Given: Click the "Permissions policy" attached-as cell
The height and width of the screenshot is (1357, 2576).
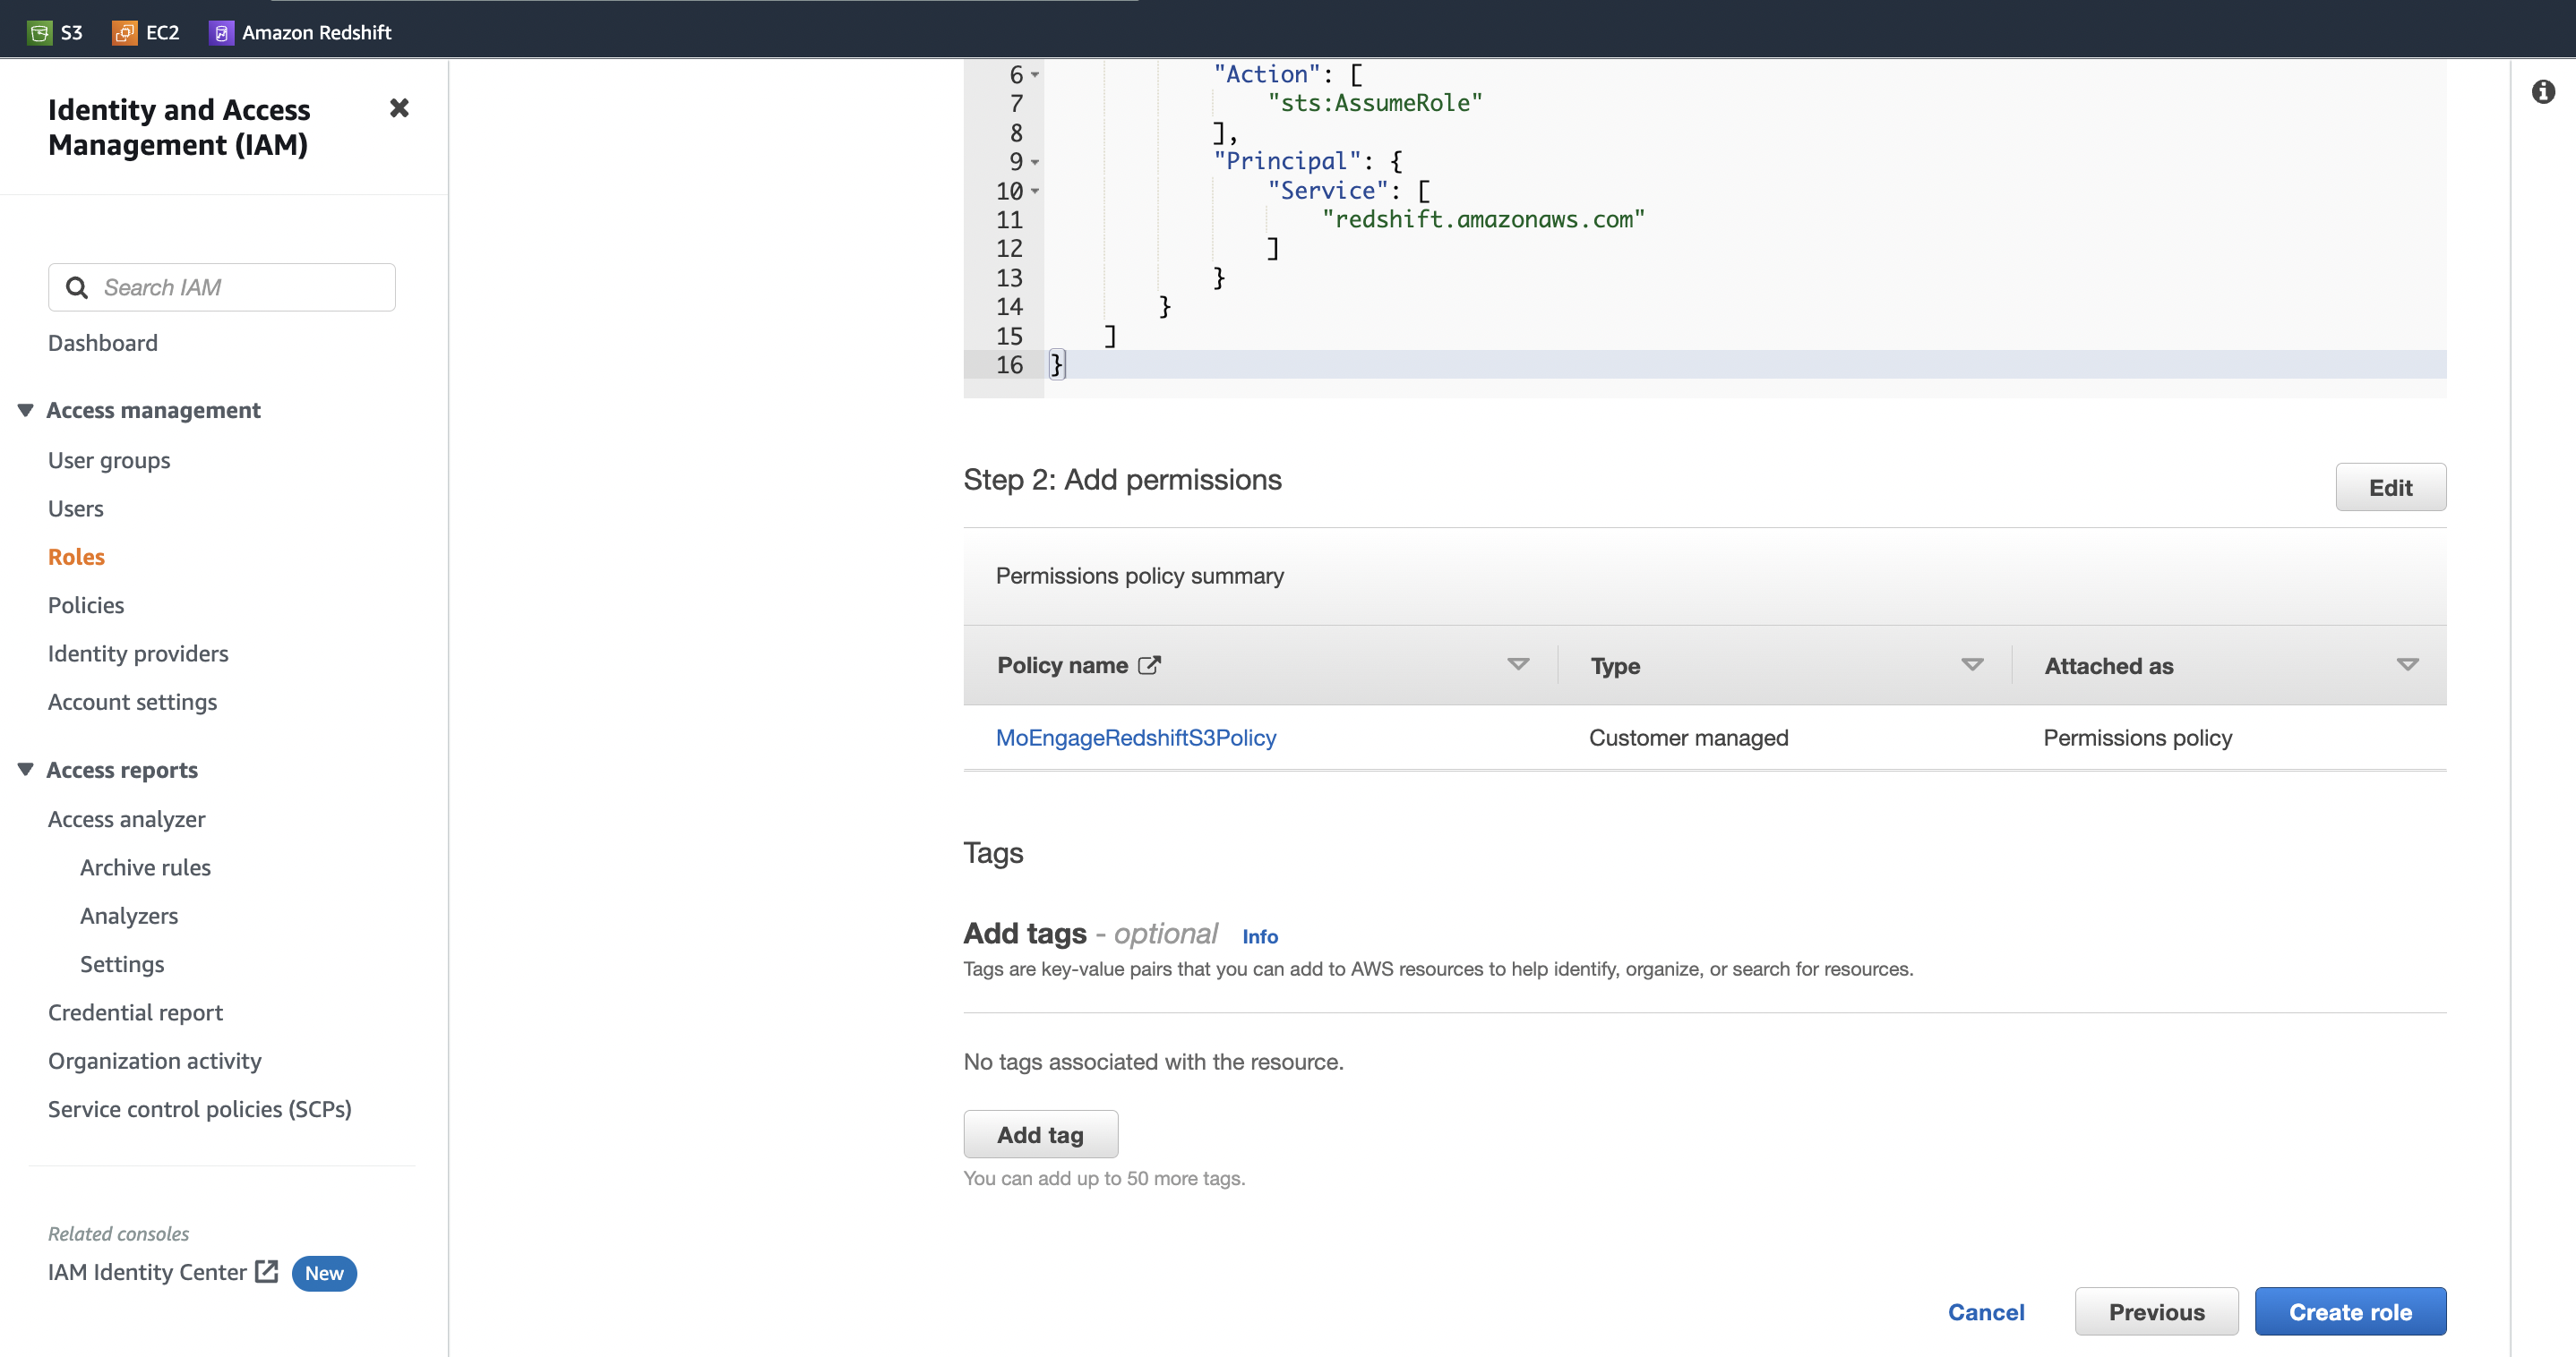Looking at the screenshot, I should point(2137,738).
